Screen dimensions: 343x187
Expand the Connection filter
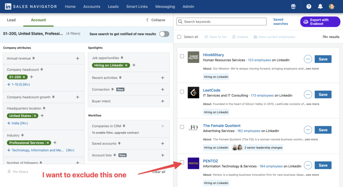click(162, 89)
